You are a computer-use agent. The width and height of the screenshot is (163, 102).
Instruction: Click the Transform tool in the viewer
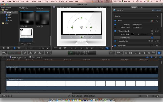pos(56,48)
